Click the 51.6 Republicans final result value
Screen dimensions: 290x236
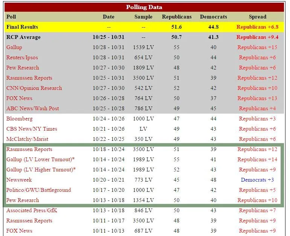pos(176,27)
